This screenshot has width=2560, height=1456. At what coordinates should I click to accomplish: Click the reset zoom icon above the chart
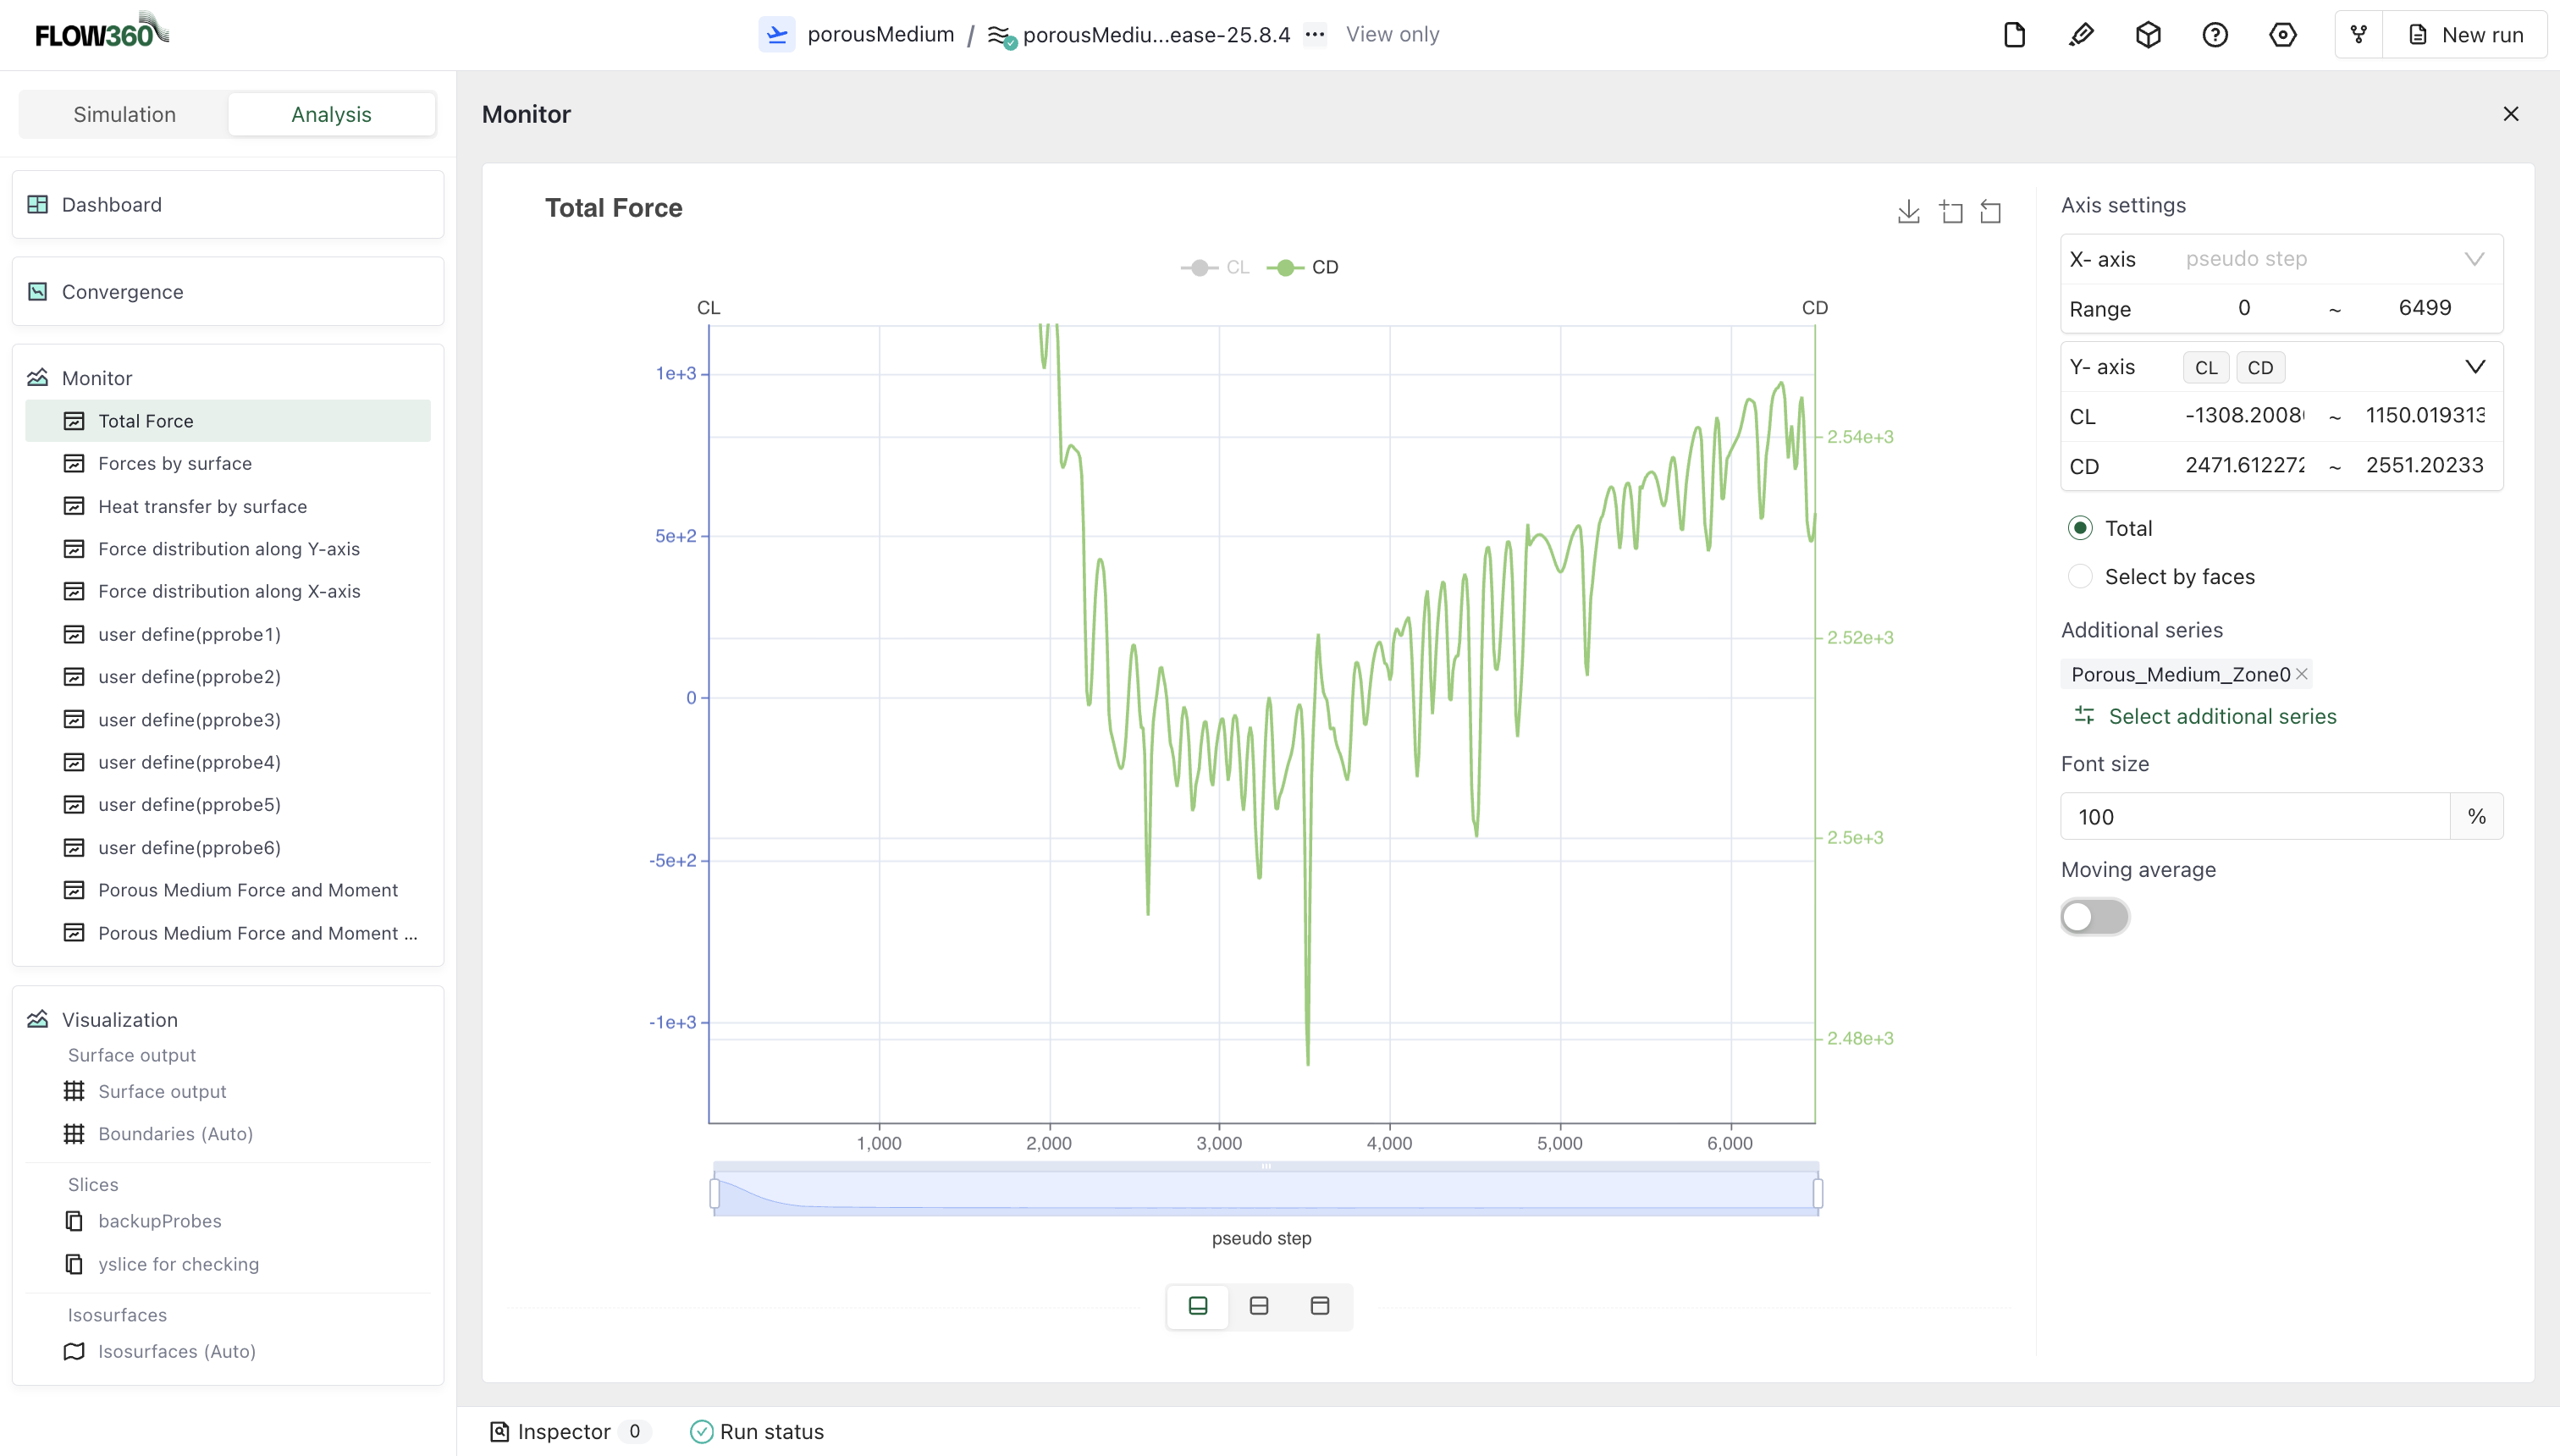1990,211
